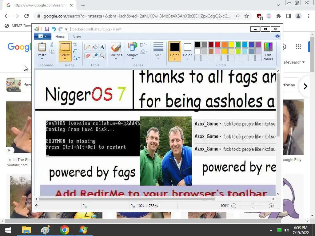Open File Explorer from the taskbar
This screenshot has height=236, width=315.
(26, 230)
